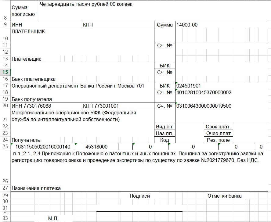Click the 'Банк плательщика' label
Viewport: 271px width, 222px height.
point(34,79)
